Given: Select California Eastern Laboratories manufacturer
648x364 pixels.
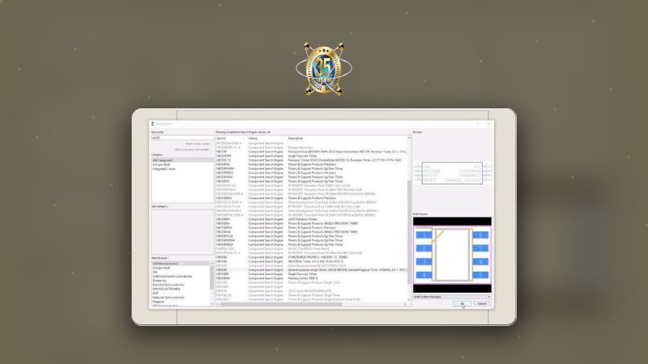Looking at the screenshot, I should (173, 276).
